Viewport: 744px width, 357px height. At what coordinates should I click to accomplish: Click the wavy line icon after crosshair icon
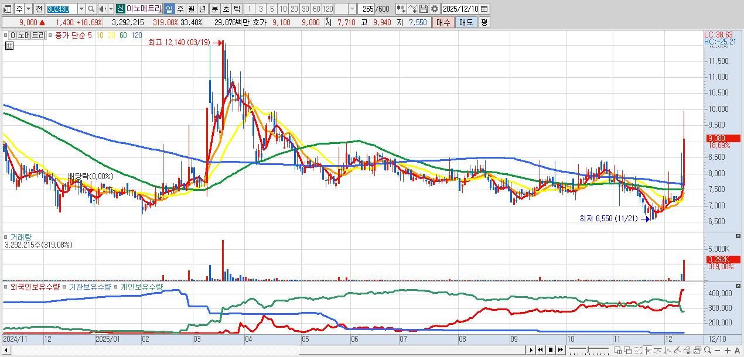pos(658,350)
